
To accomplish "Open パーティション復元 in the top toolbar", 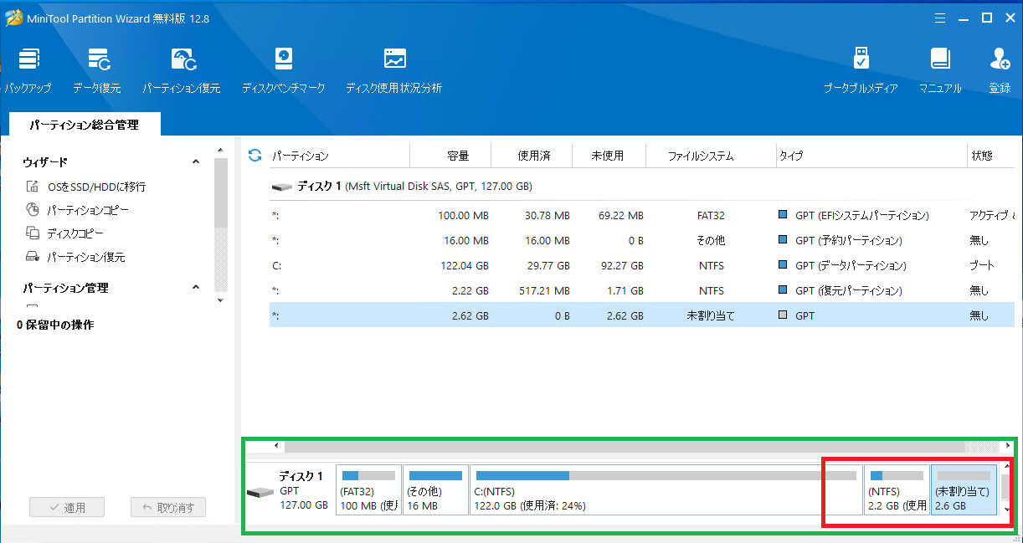I will click(182, 70).
